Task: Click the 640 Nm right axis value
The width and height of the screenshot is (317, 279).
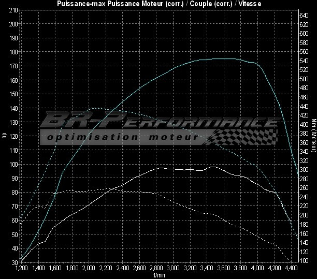Action: point(304,15)
